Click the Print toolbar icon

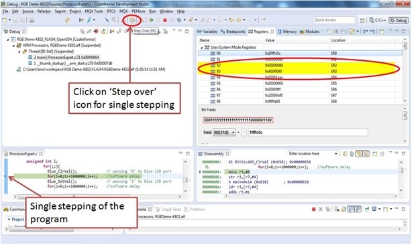click(x=32, y=20)
